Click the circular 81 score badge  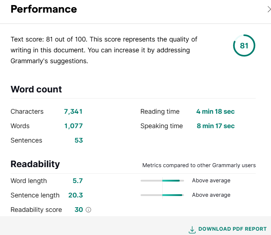(244, 46)
